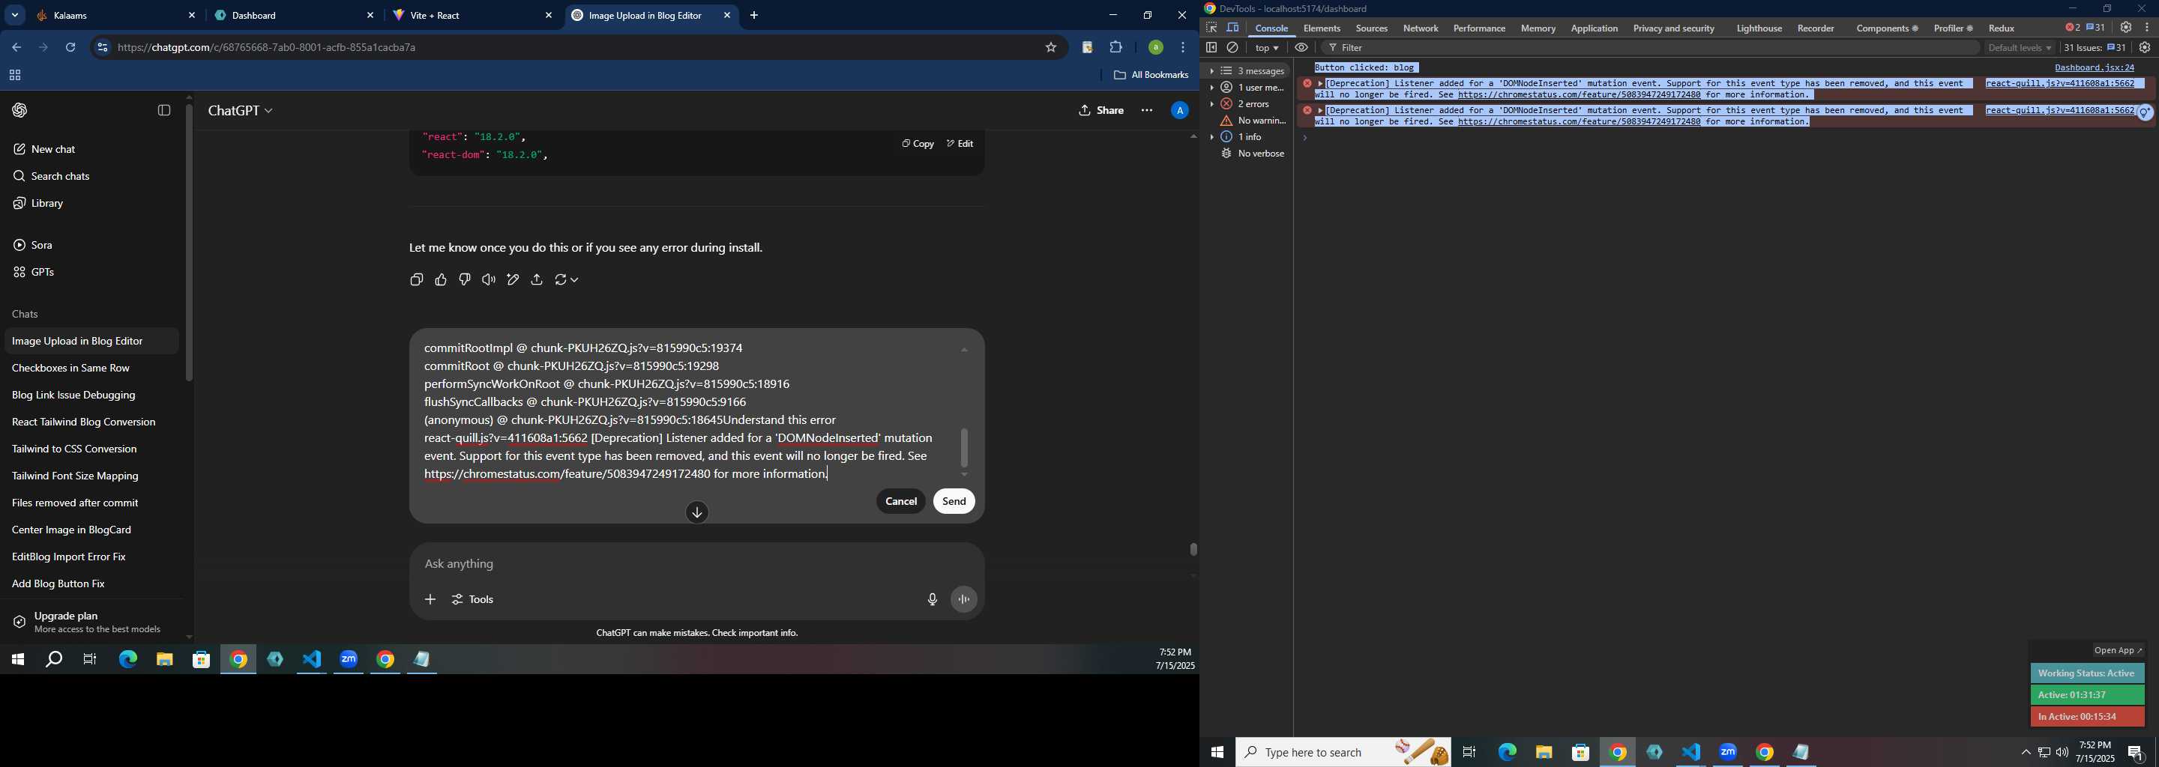Expand the first Deprecation error message
The image size is (2159, 767).
(1320, 84)
